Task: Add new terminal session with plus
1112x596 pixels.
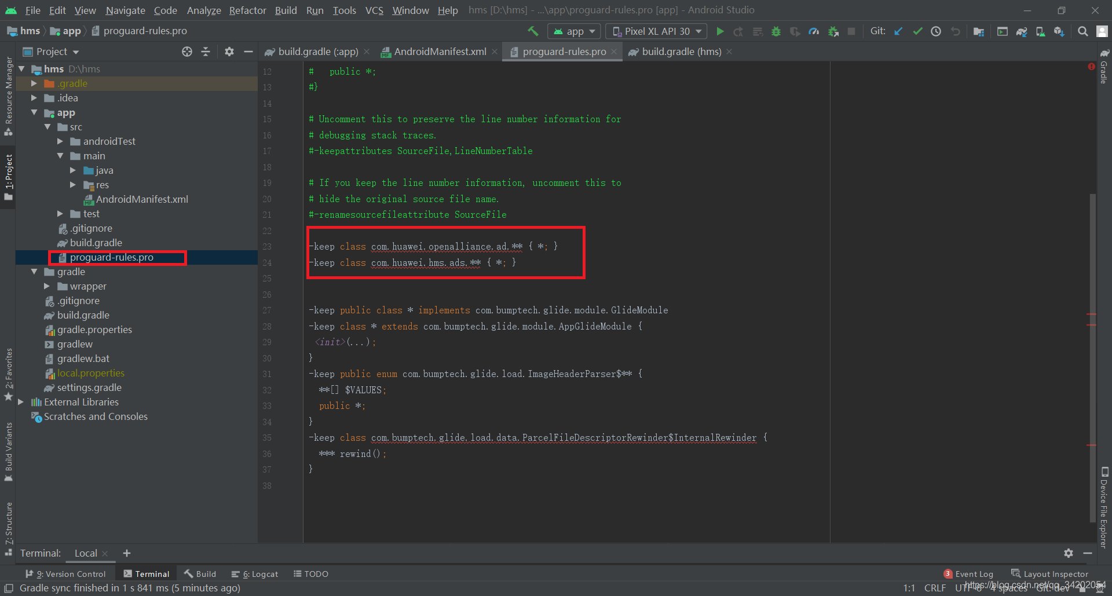Action: 127,553
